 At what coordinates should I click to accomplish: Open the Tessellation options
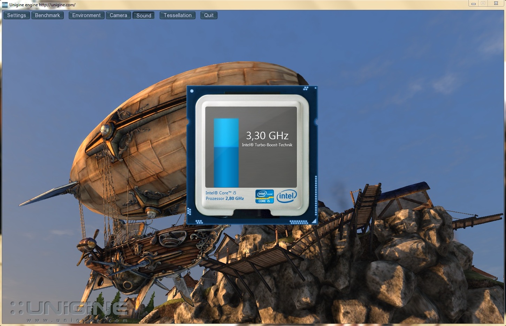tap(178, 15)
